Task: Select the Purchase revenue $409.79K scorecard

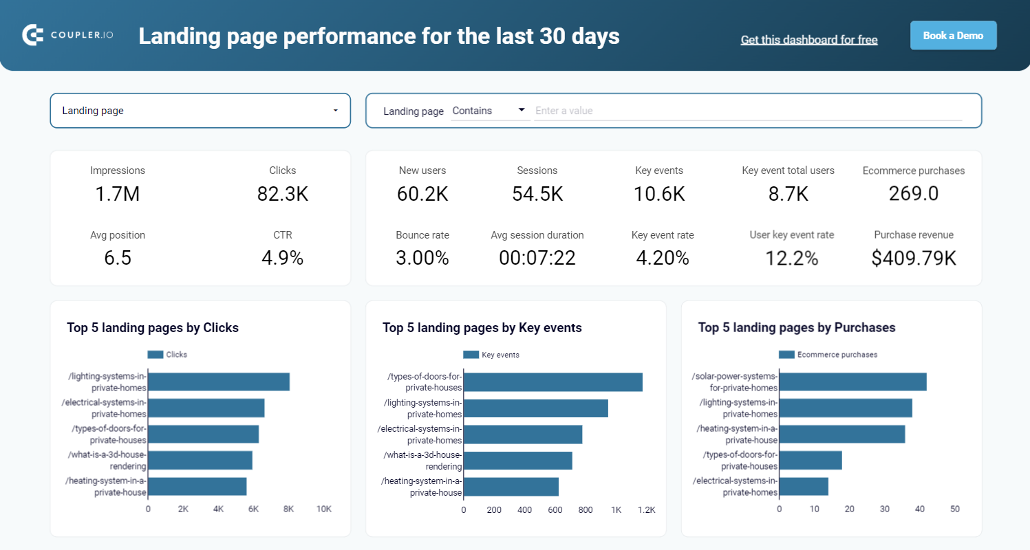Action: pyautogui.click(x=913, y=248)
